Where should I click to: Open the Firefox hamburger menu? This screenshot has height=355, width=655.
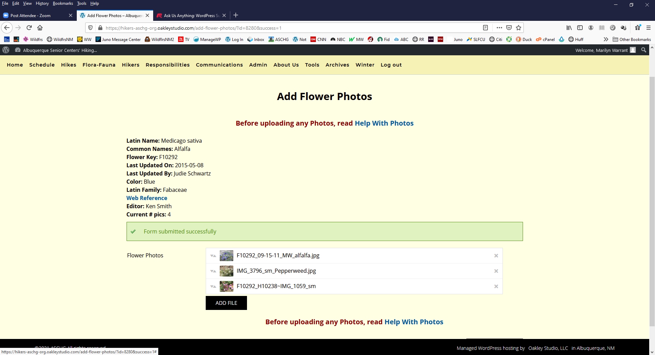(649, 28)
